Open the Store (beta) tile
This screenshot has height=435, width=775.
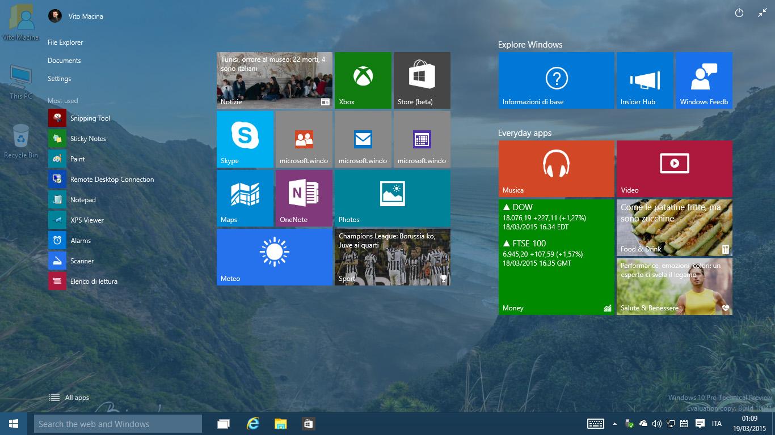point(422,80)
